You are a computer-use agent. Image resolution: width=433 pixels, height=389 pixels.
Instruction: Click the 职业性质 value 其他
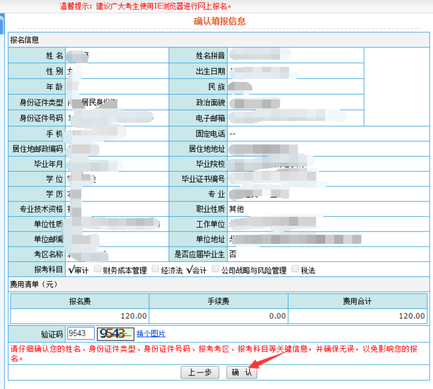tap(236, 209)
